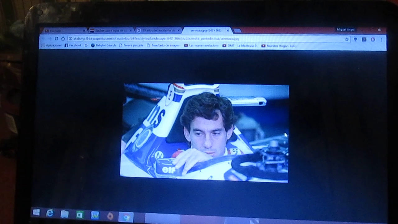The height and width of the screenshot is (224, 398).
Task: Bookmark this page with the star icon
Action: tap(347, 39)
